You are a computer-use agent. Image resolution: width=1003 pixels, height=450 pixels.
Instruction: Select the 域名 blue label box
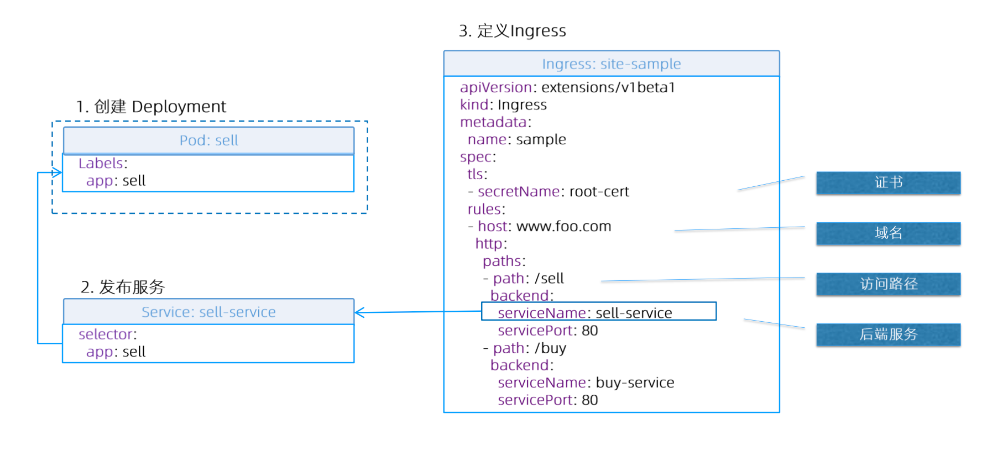887,233
